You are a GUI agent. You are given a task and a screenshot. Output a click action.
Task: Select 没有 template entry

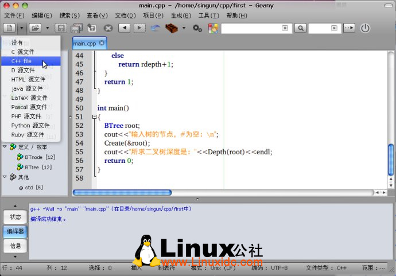tap(31, 42)
